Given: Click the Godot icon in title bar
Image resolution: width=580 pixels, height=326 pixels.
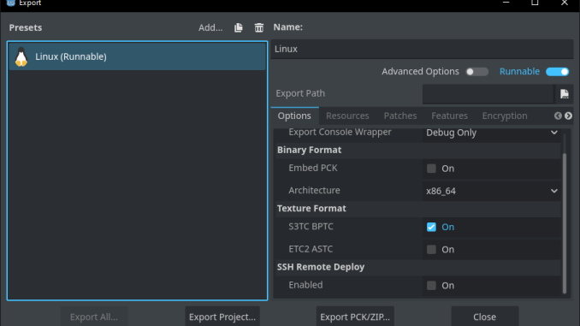Looking at the screenshot, I should click(x=11, y=3).
